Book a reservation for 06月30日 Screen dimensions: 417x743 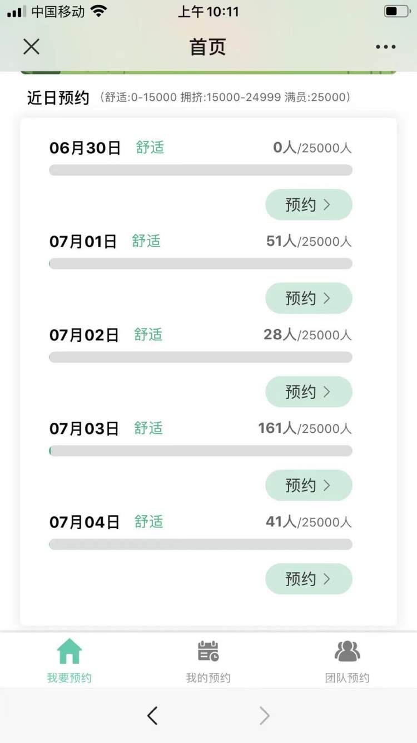coord(309,205)
